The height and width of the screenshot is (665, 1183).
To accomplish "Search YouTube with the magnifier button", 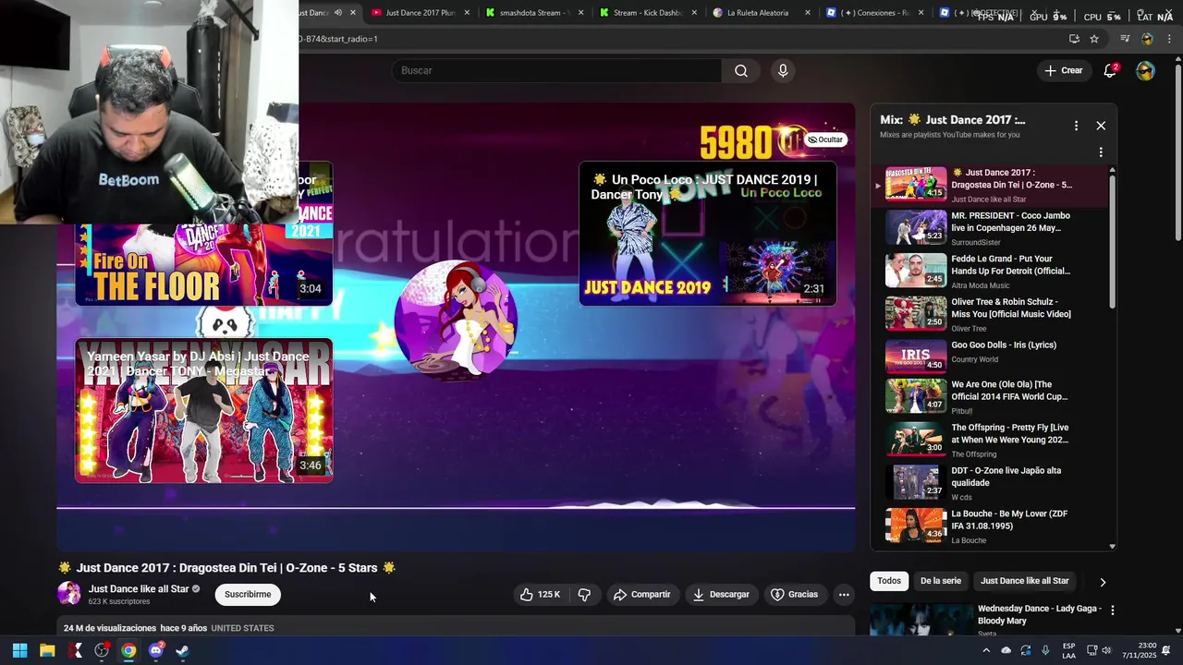I will [741, 71].
